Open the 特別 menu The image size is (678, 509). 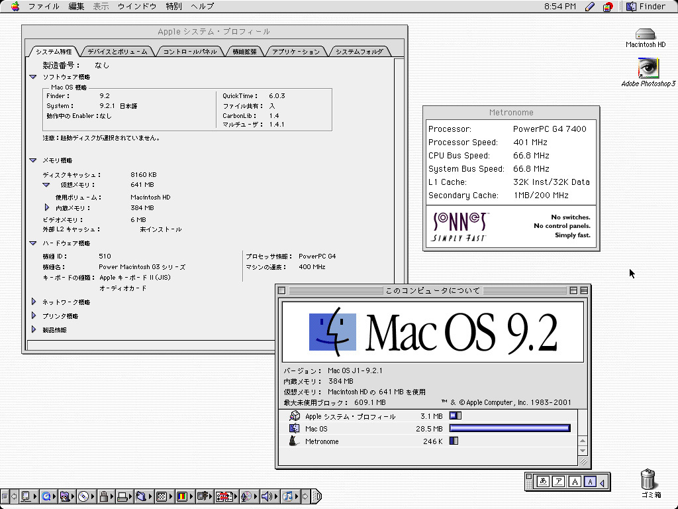pos(174,7)
